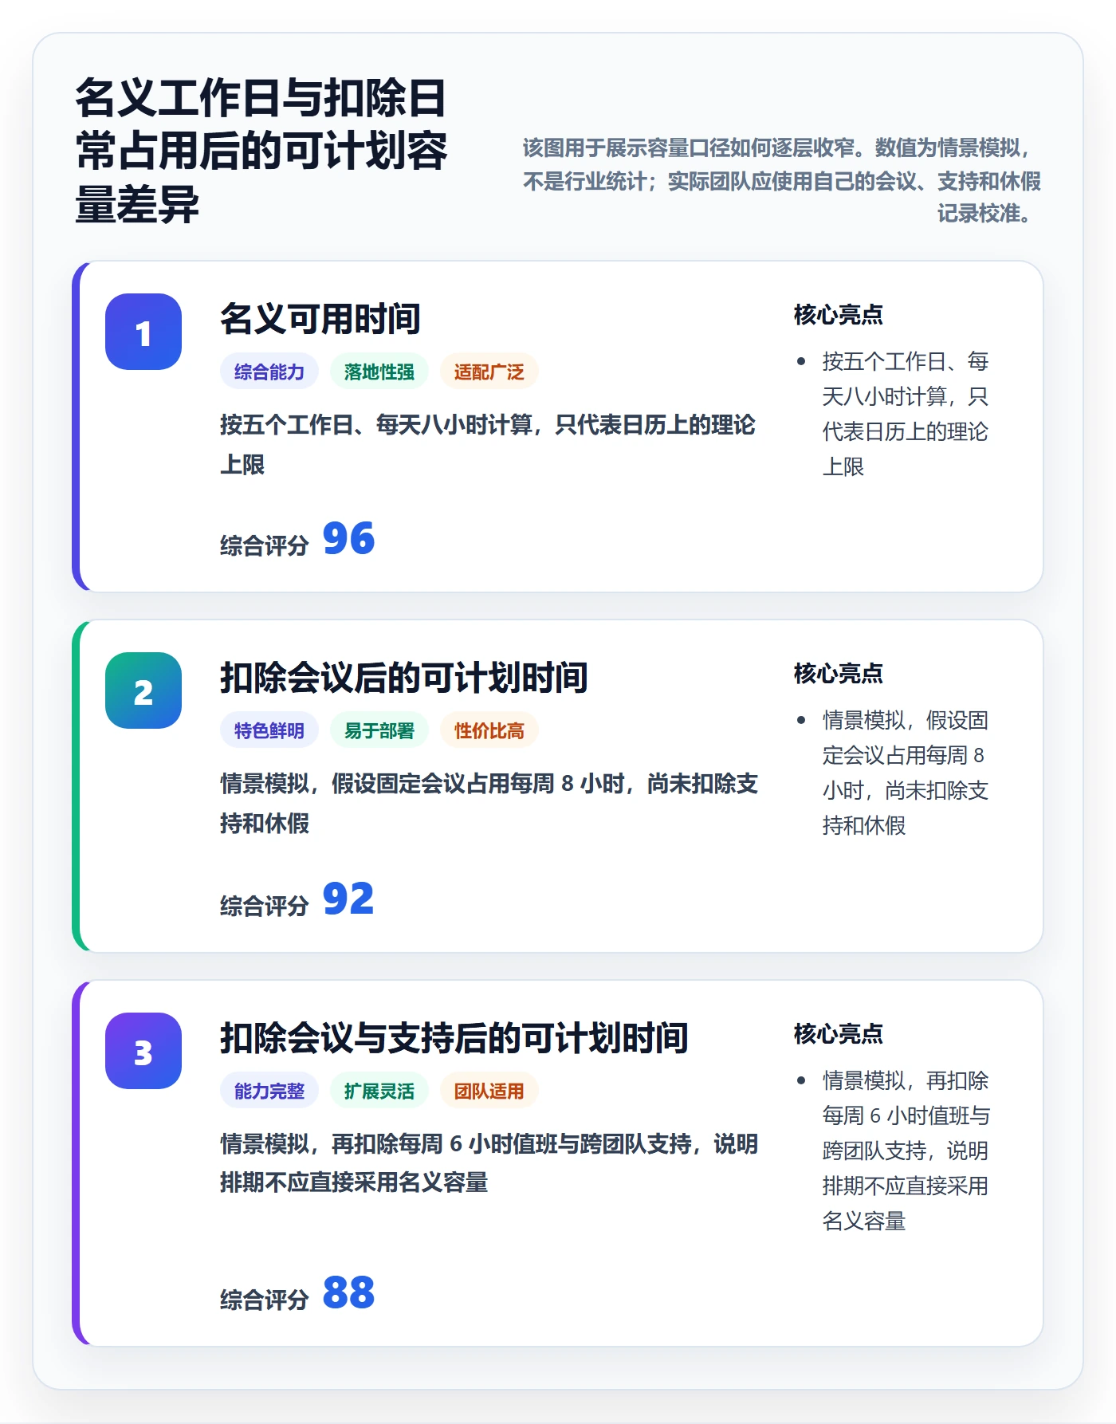The height and width of the screenshot is (1424, 1116).
Task: Click the highlight bullet 情景模拟，假设固定会议占用
Action: (906, 773)
